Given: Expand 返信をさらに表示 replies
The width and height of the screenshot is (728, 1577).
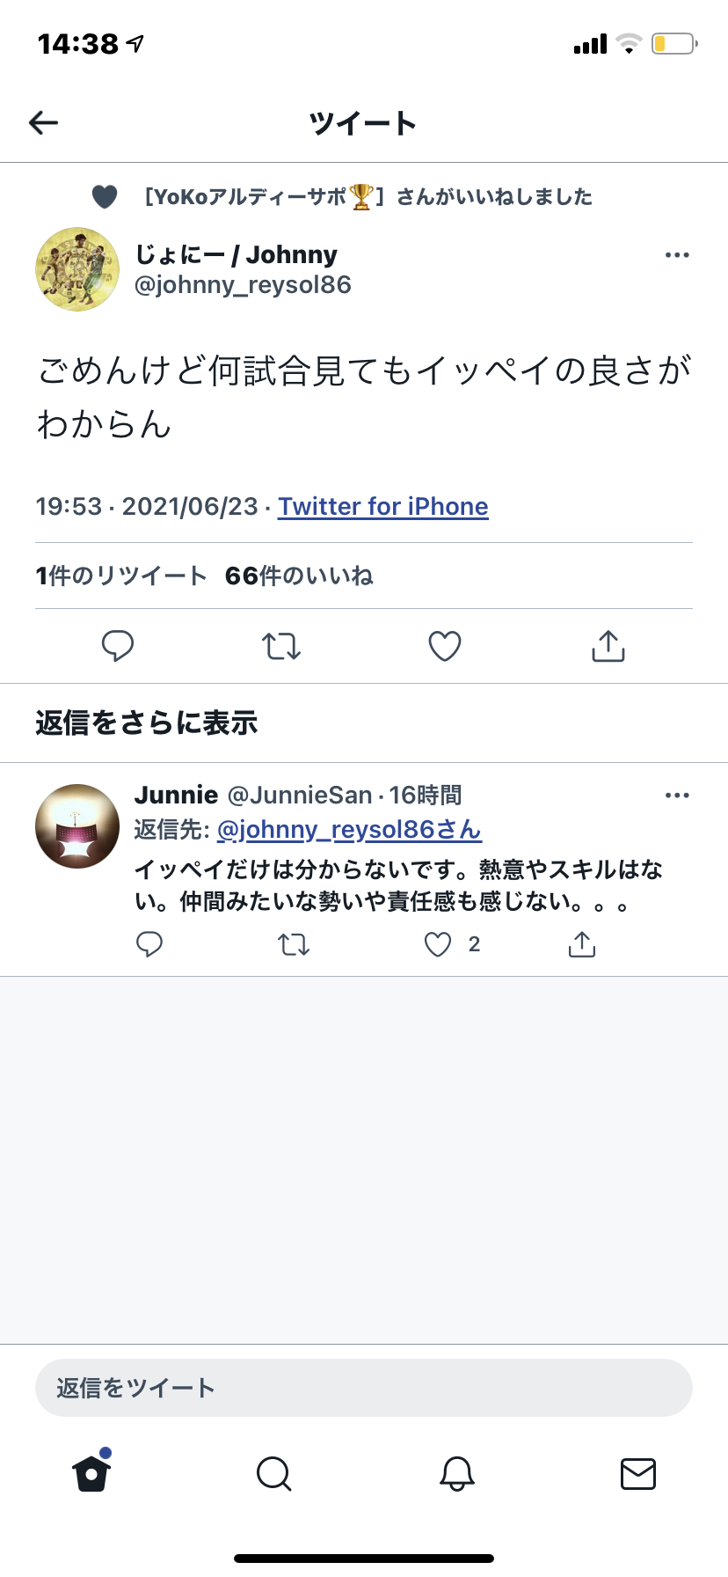Looking at the screenshot, I should click(x=147, y=722).
